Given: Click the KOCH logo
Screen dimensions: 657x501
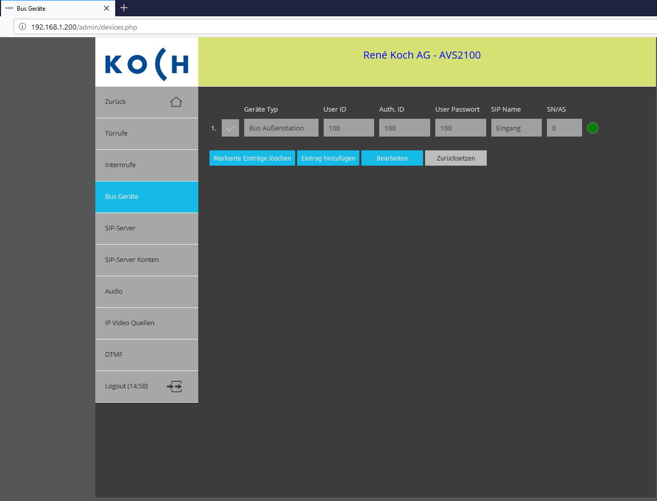Looking at the screenshot, I should click(x=147, y=64).
